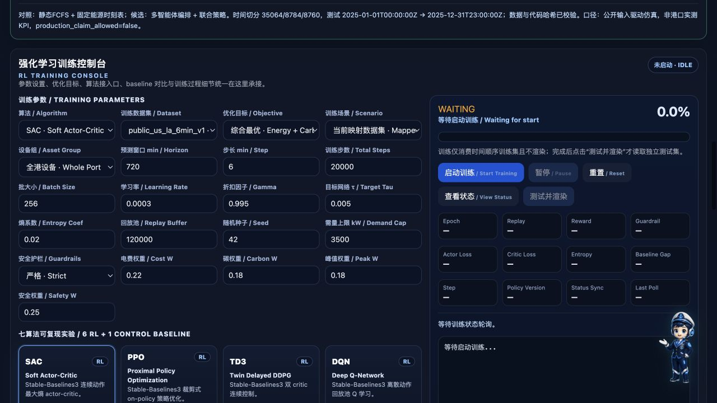717x403 pixels.
Task: Click the Step min field showing 6
Action: [x=271, y=167]
